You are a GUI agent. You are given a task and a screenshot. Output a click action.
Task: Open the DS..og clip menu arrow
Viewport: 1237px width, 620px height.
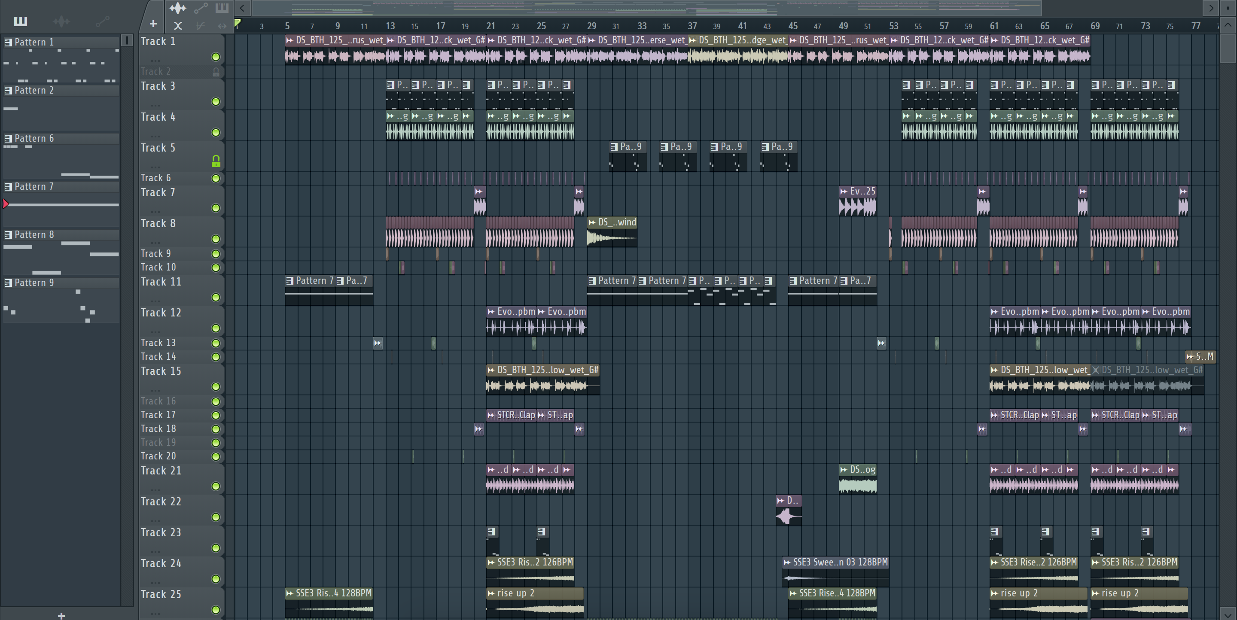coord(844,470)
